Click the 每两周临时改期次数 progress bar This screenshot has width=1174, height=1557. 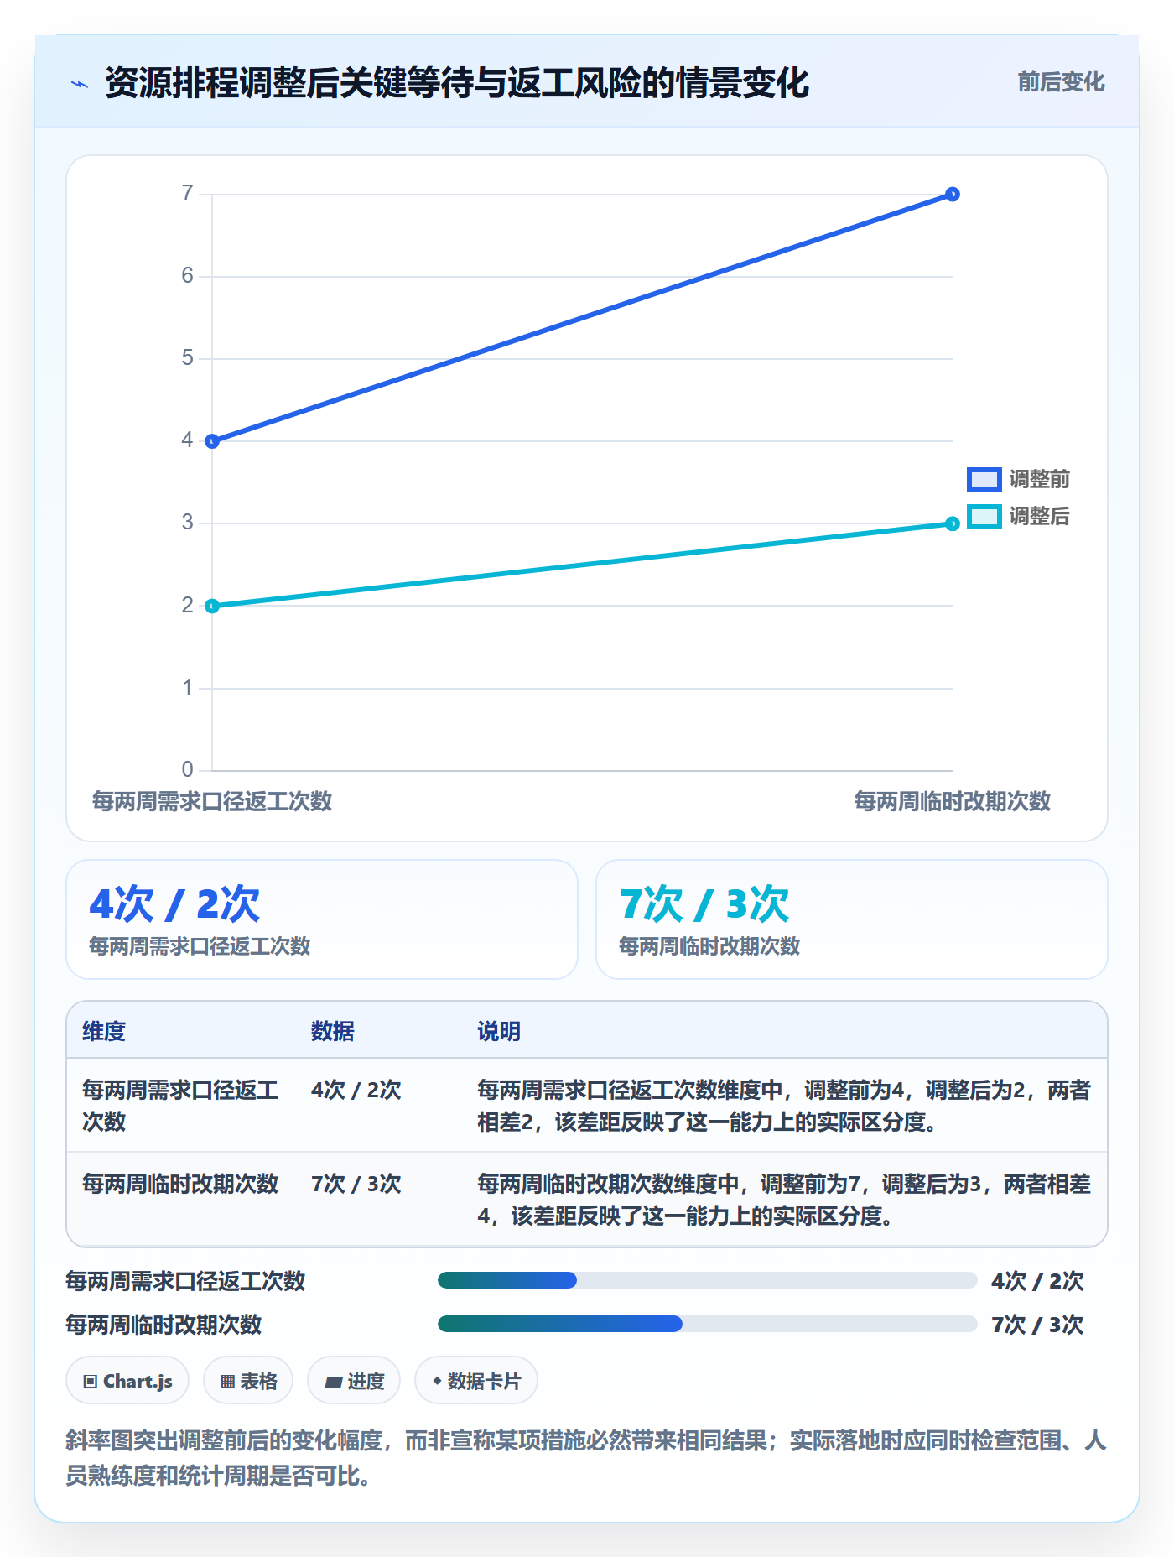[x=707, y=1324]
